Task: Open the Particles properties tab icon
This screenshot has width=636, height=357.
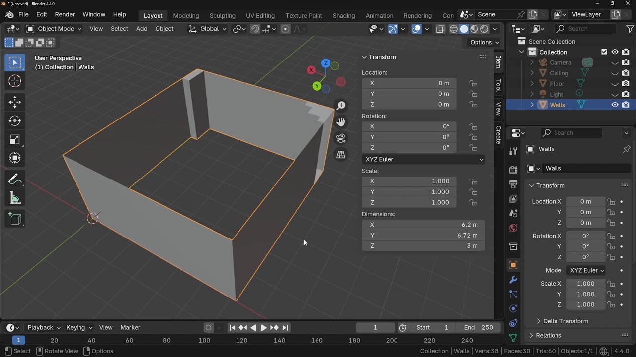Action: click(513, 294)
